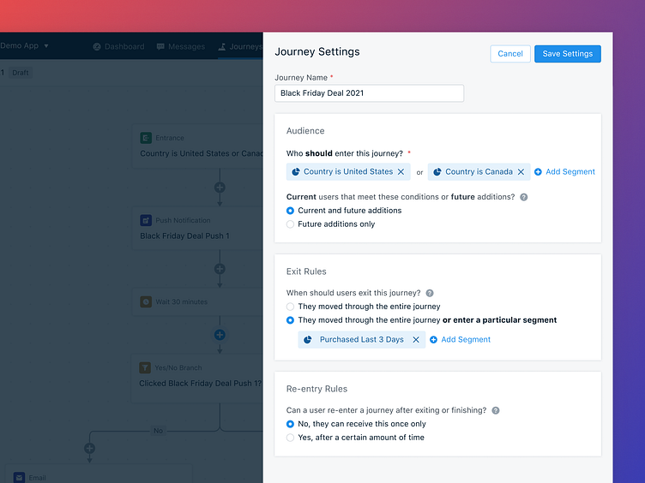Click the Messages chat icon
The image size is (645, 483).
click(160, 47)
